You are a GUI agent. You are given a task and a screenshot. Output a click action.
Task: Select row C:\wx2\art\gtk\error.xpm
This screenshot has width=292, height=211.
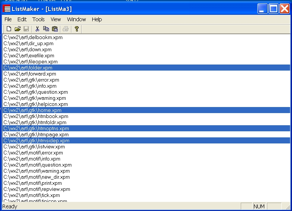[x=146, y=80]
